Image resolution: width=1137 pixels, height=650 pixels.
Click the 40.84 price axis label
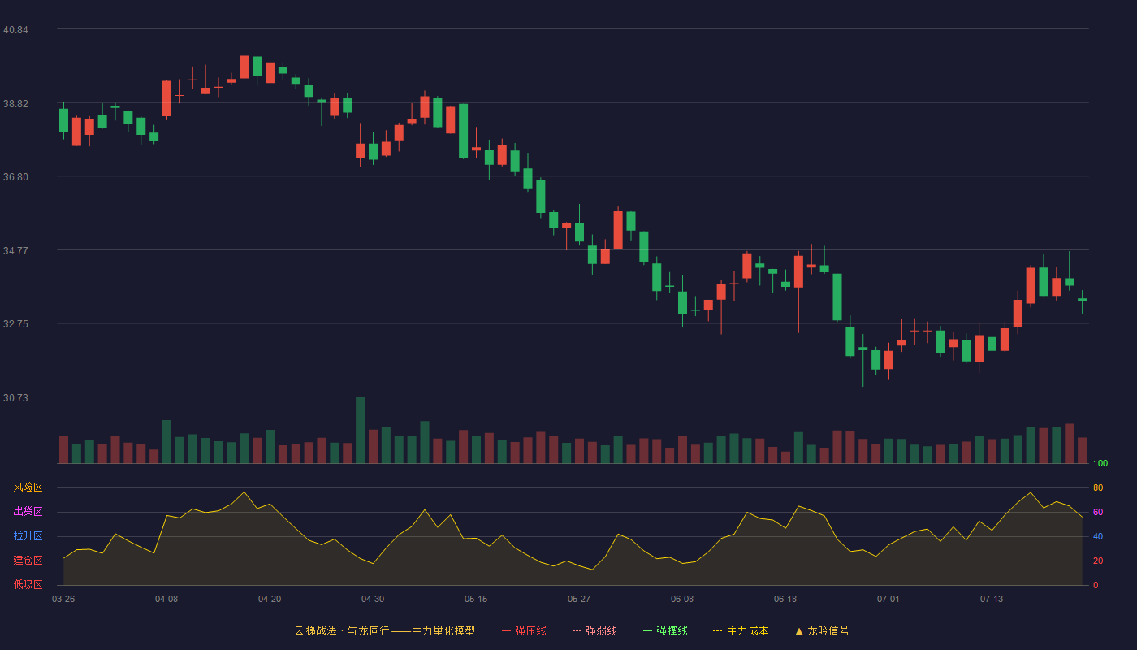point(15,30)
